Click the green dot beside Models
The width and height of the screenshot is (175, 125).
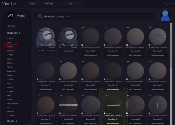tap(4, 121)
